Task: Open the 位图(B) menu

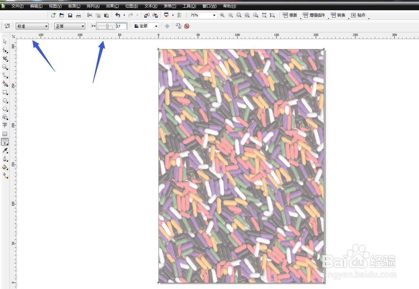Action: [x=131, y=6]
